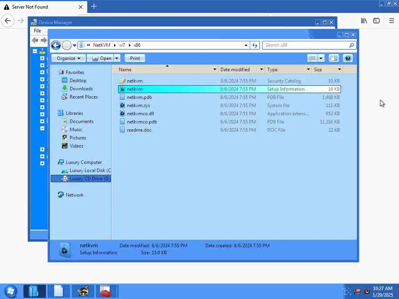Image resolution: width=399 pixels, height=299 pixels.
Task: Click w7 in the address breadcrumb
Action: (x=122, y=45)
